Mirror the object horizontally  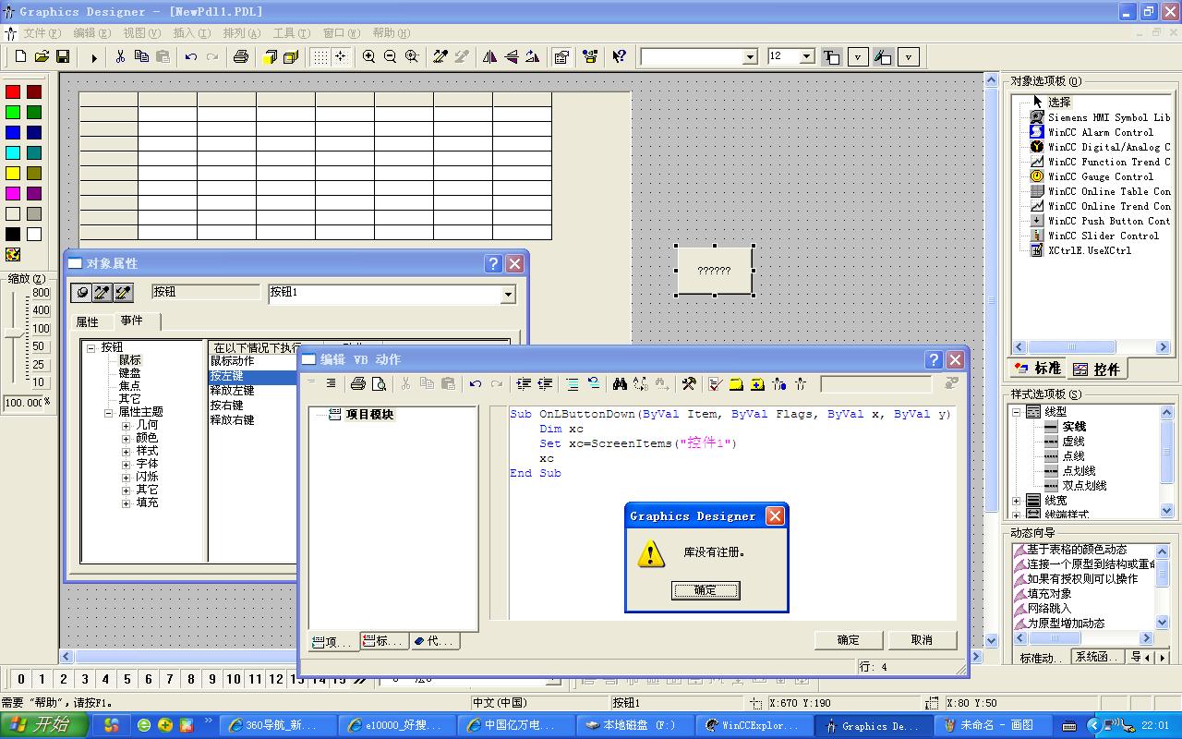click(489, 56)
